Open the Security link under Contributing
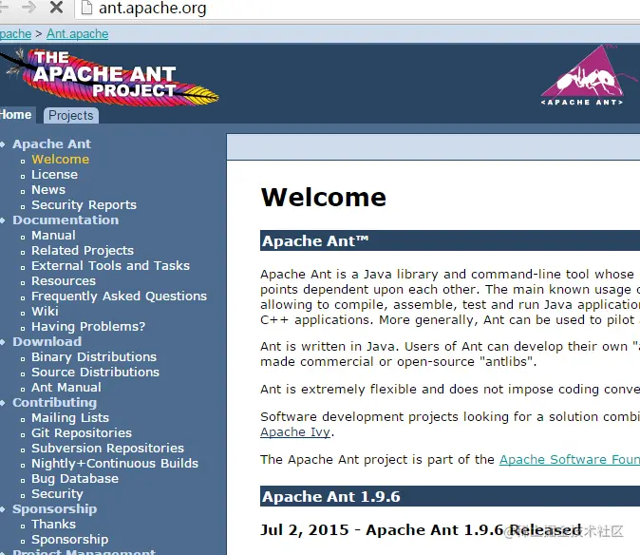640x555 pixels. (57, 494)
